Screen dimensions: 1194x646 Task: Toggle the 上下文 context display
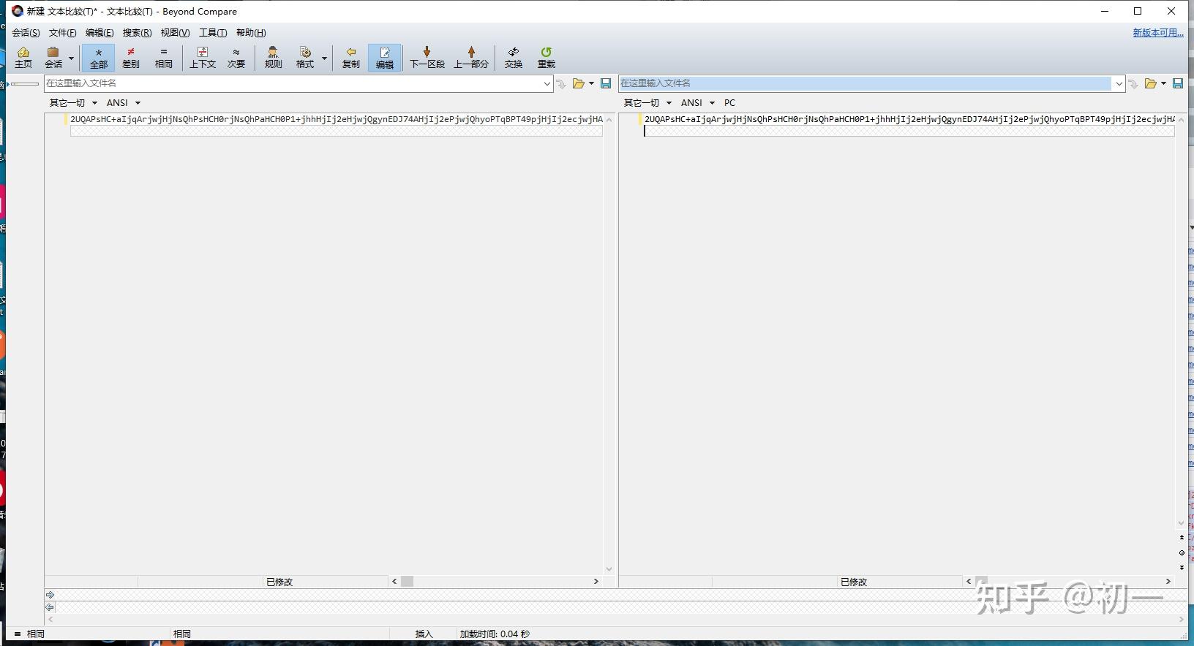tap(203, 57)
